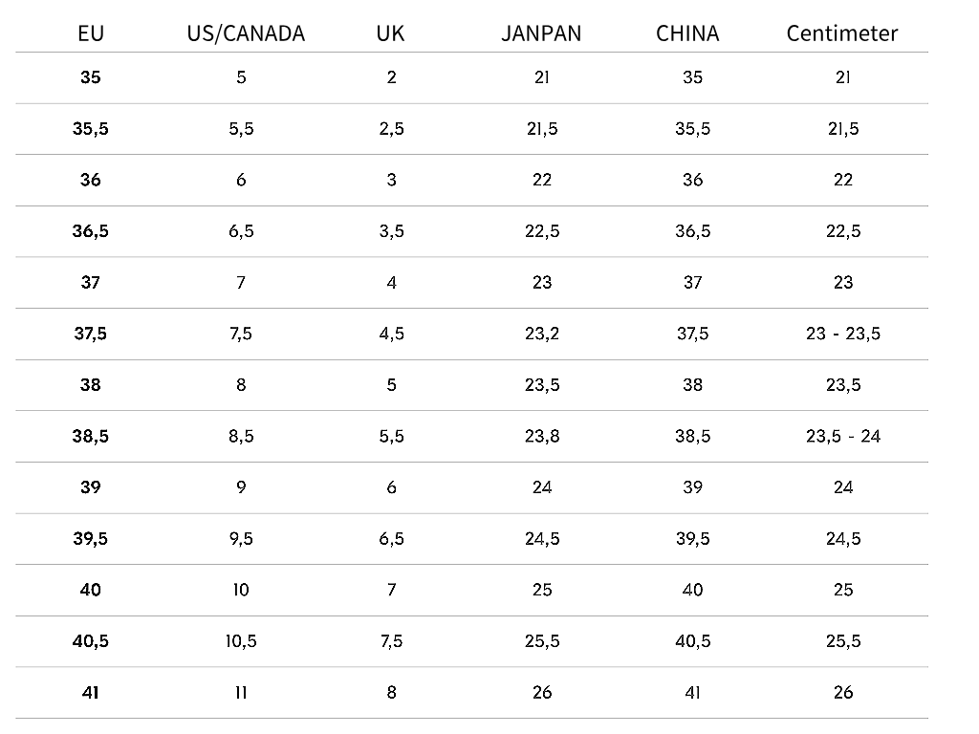
Task: Click China size 39,5 cell
Action: pyautogui.click(x=692, y=539)
